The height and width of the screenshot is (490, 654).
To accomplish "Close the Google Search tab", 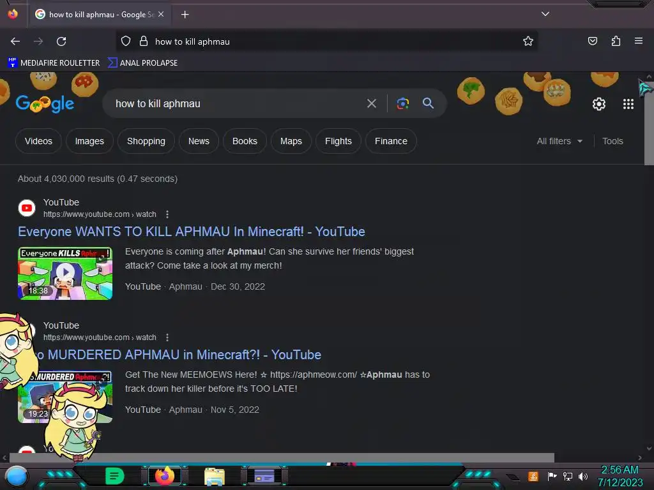I will point(161,14).
